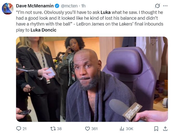Like the tweet with the heart icon
Viewport: 171px width, 133px height.
point(87,129)
